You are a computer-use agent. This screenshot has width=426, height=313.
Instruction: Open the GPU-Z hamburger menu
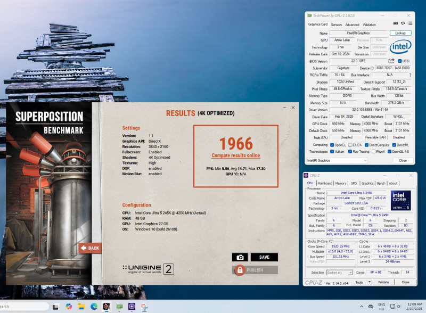pos(410,23)
